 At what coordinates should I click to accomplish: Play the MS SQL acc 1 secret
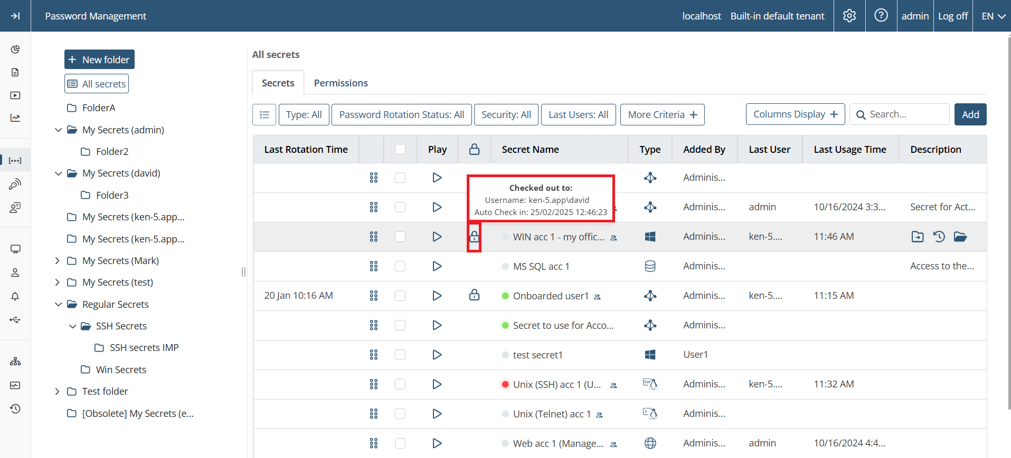point(437,266)
